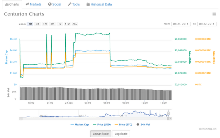Click the calendar icon beside Historical Data

click(x=88, y=4)
